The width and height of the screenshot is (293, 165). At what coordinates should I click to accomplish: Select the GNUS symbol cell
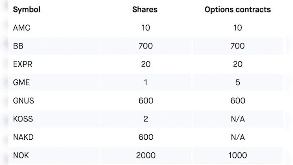pos(24,101)
